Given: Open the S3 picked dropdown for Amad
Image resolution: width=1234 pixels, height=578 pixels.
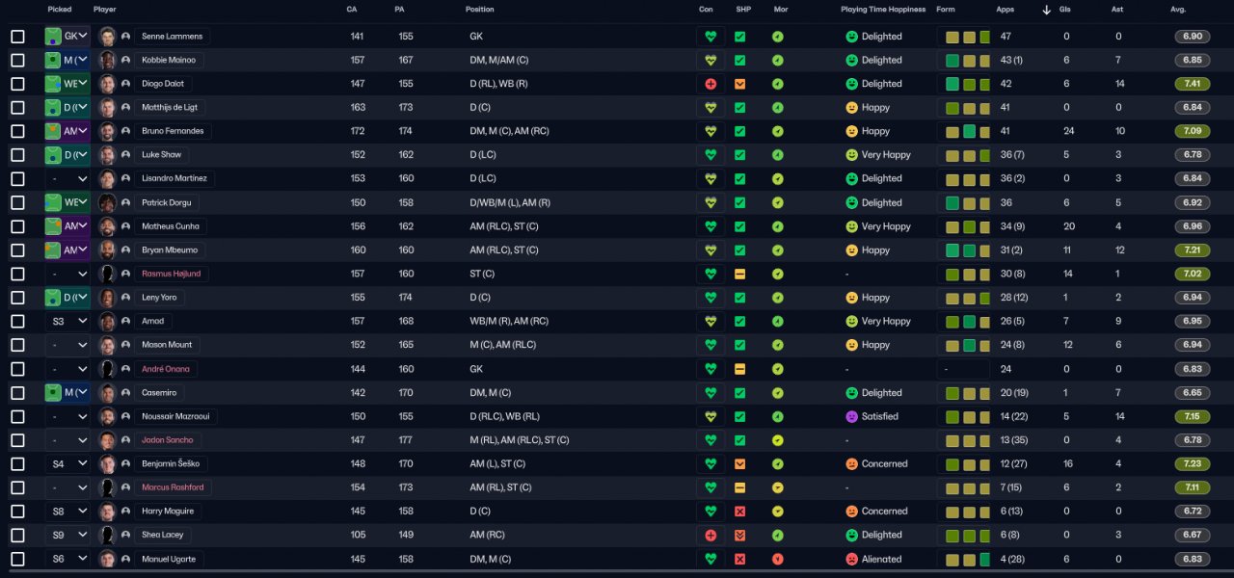Looking at the screenshot, I should 67,321.
